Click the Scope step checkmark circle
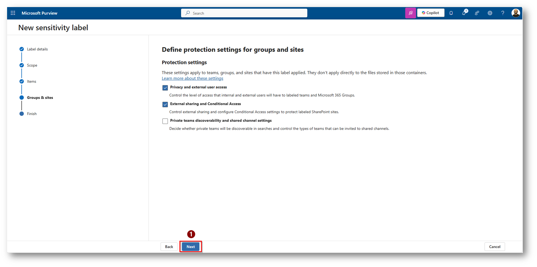Screen dimensions: 537x267 click(x=22, y=65)
